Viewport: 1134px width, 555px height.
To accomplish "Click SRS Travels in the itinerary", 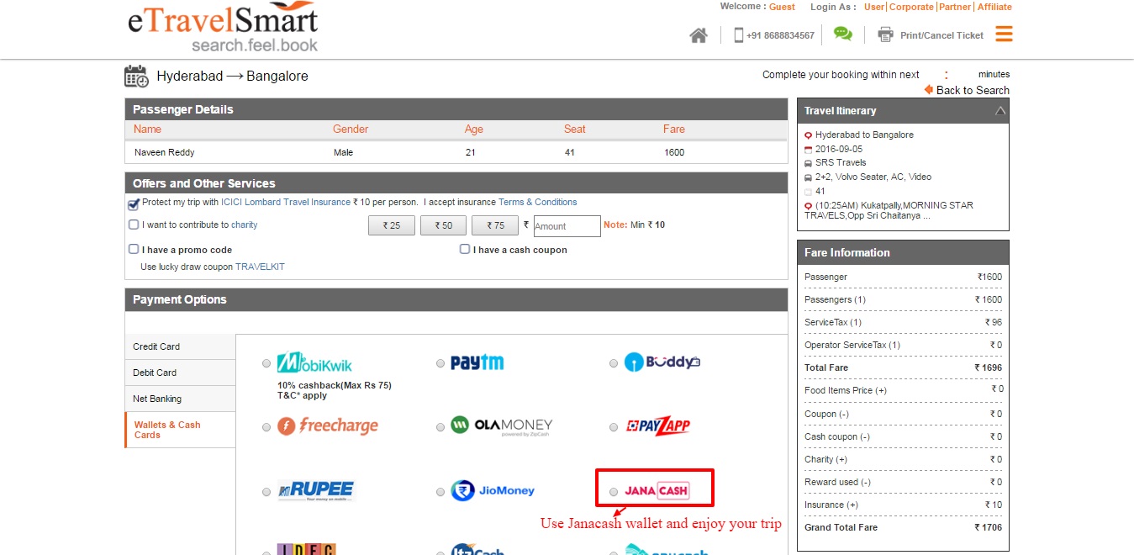I will (841, 162).
